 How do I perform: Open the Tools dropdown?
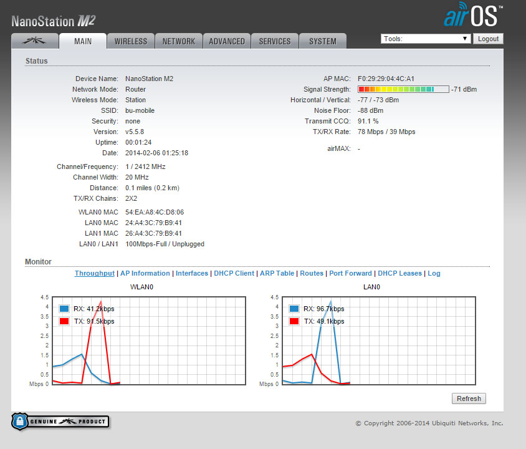pos(426,39)
